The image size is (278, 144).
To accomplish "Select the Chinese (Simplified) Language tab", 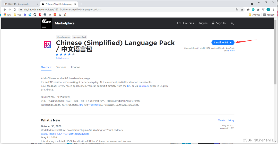I will click(59, 4).
